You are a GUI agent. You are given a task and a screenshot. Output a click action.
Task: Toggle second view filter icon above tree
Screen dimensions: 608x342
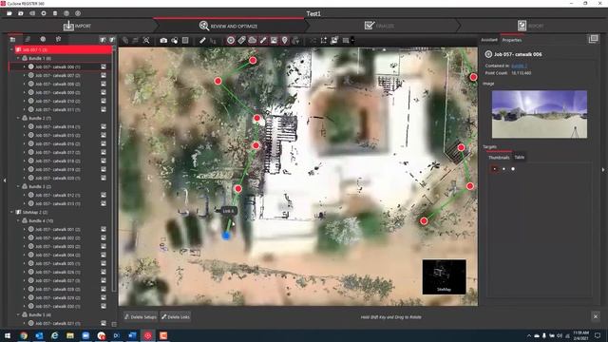click(x=112, y=40)
